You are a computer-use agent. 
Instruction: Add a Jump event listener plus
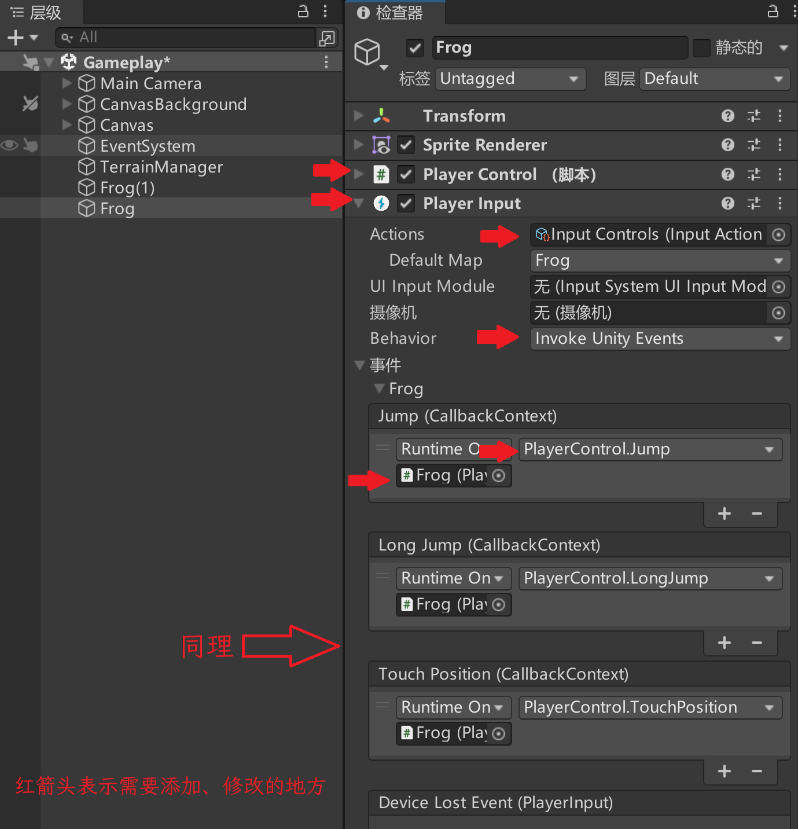tap(725, 513)
